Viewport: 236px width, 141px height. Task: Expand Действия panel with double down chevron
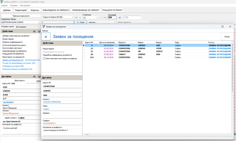39,31
